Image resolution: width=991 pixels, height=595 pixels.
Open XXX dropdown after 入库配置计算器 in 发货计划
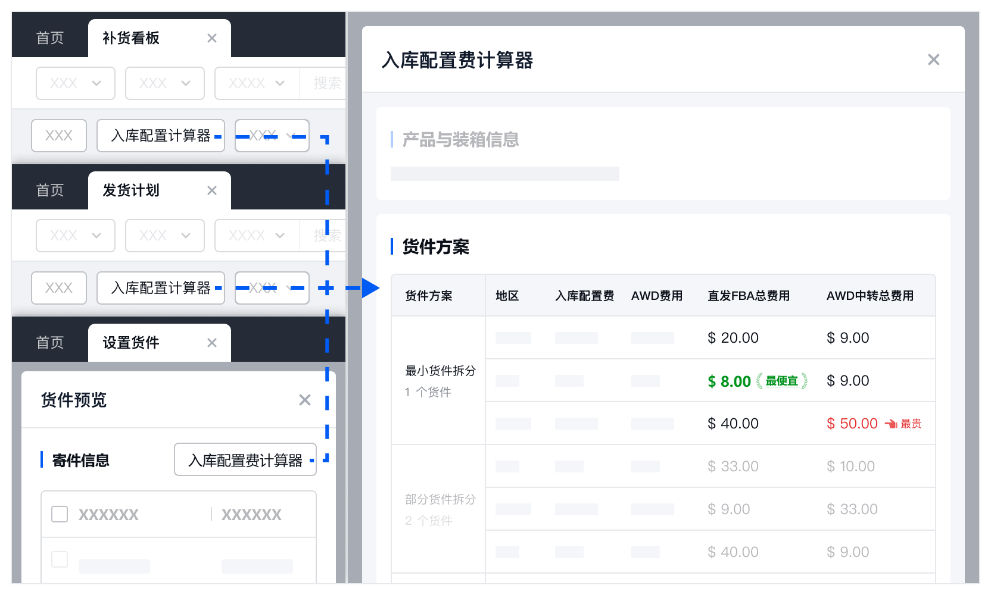pos(272,288)
